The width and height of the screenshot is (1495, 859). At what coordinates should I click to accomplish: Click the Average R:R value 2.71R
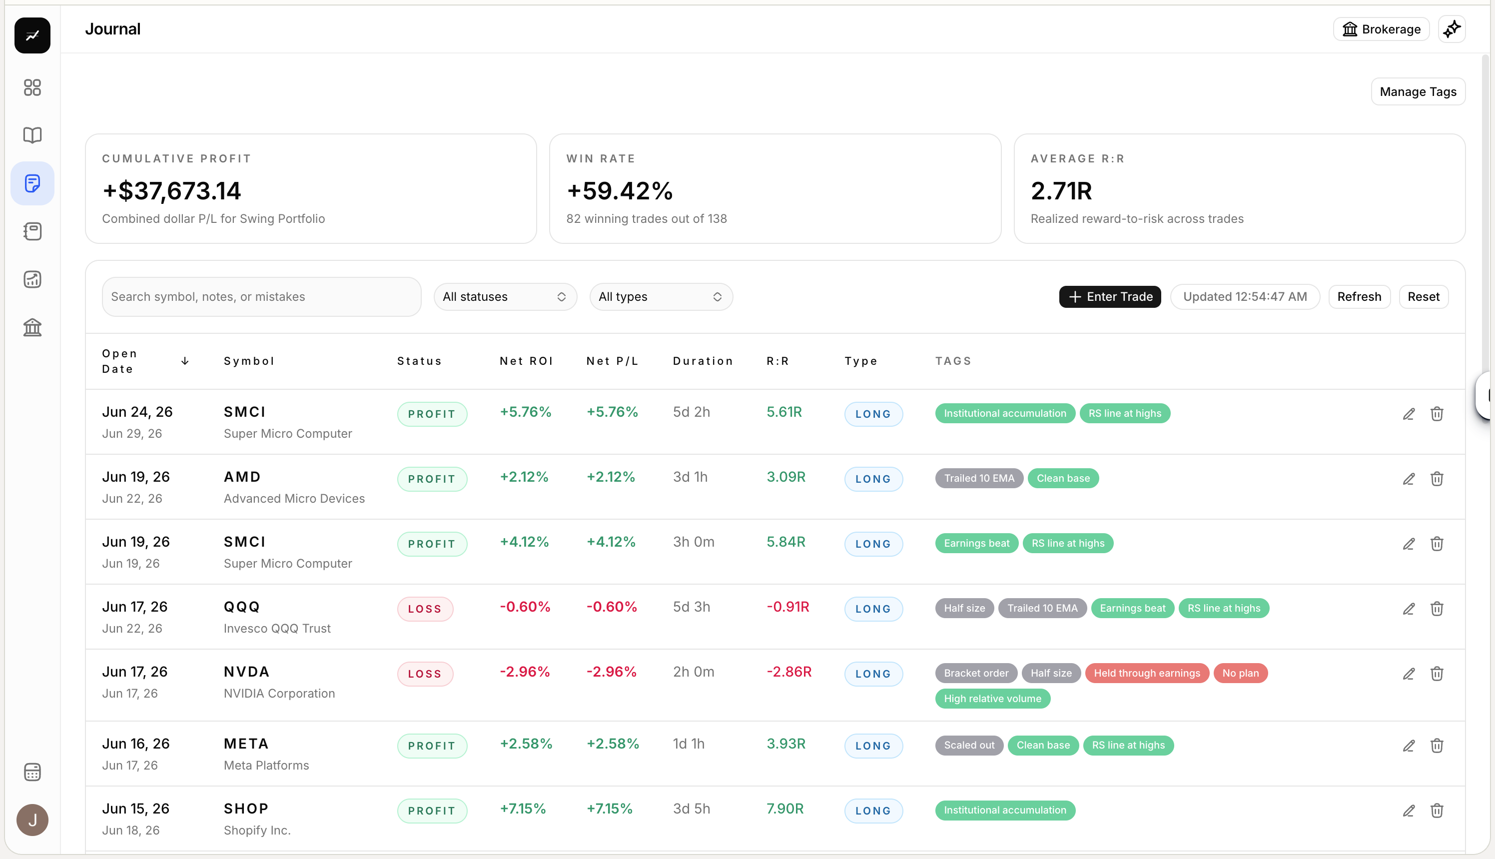[x=1061, y=190]
